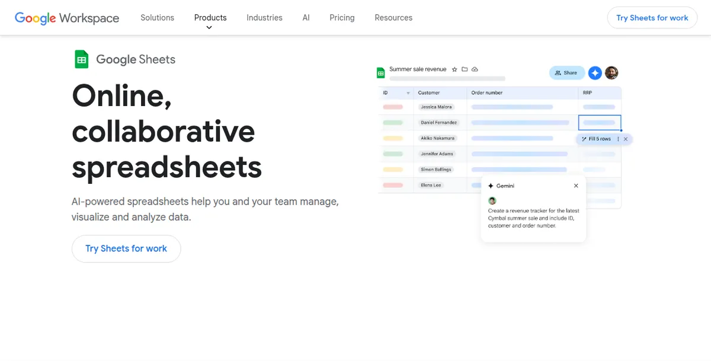Open the AI menu item
Image resolution: width=711 pixels, height=361 pixels.
pyautogui.click(x=306, y=18)
